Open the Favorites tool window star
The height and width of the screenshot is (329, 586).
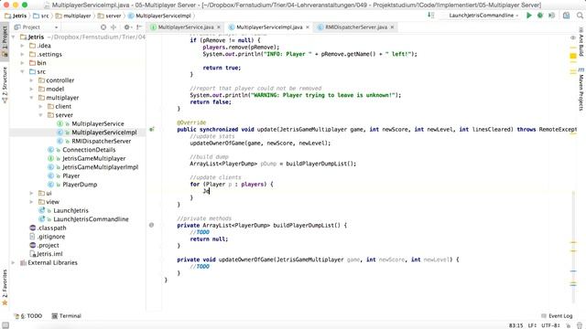(5, 302)
